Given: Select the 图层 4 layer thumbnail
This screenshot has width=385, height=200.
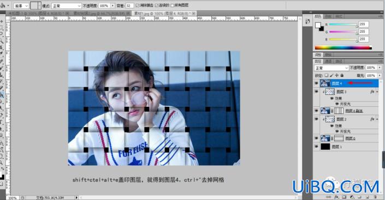Looking at the screenshot, I should pos(325,83).
